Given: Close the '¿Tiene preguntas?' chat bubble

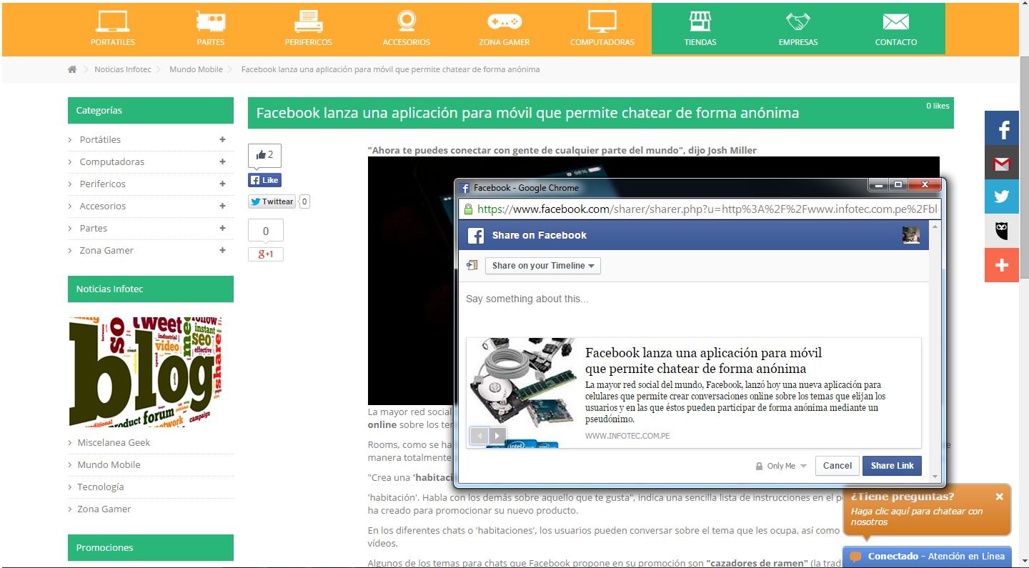Looking at the screenshot, I should click(1000, 497).
